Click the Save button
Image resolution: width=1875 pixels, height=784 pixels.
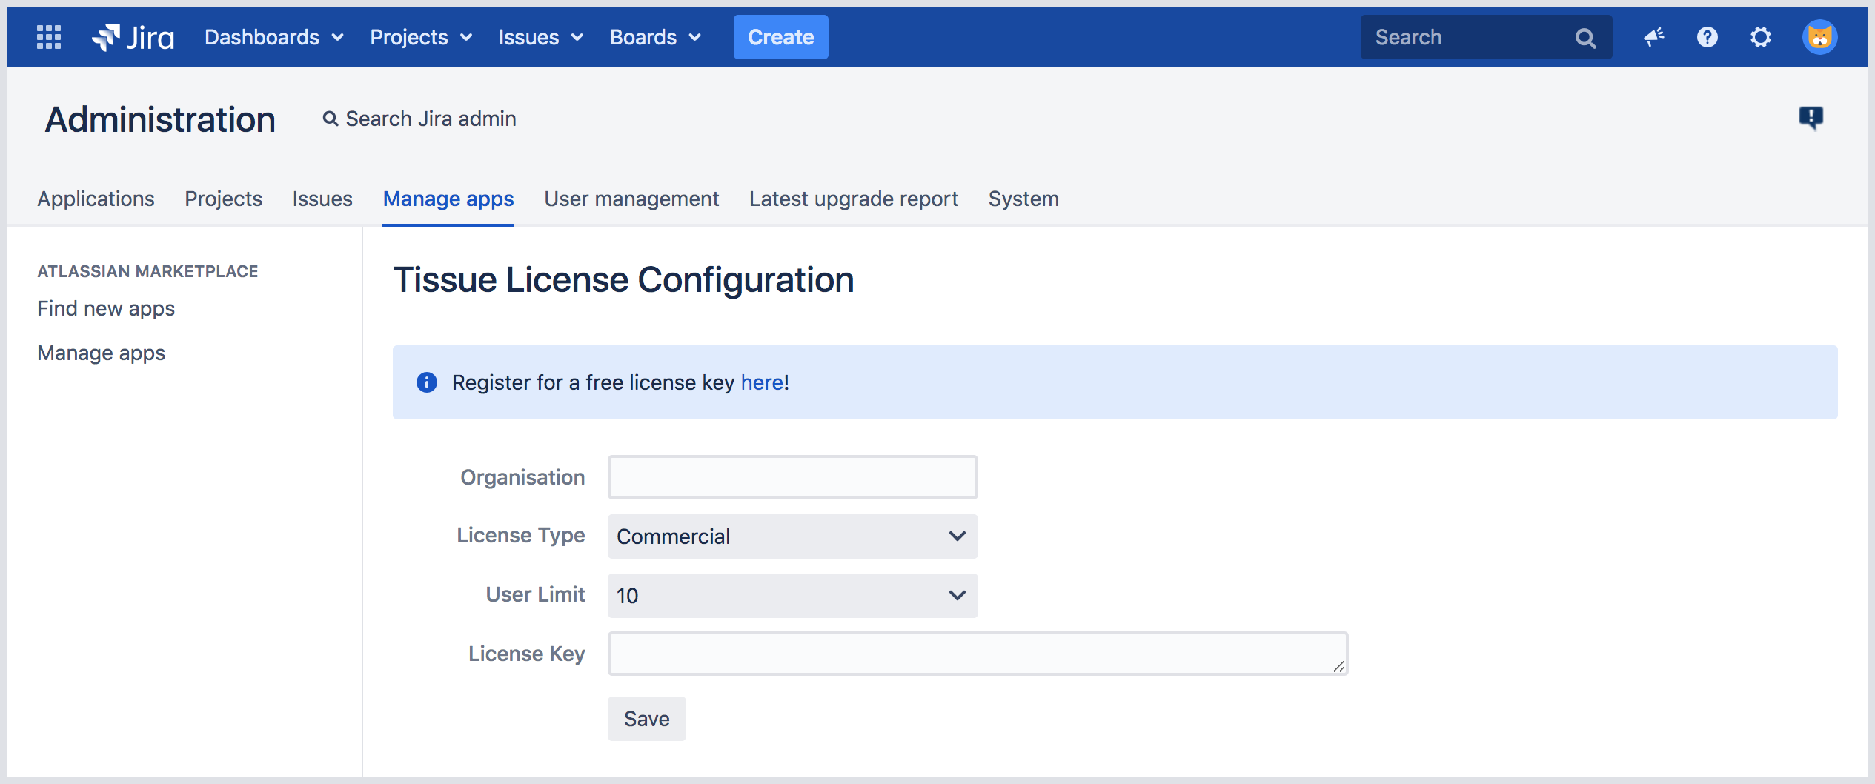pyautogui.click(x=647, y=719)
